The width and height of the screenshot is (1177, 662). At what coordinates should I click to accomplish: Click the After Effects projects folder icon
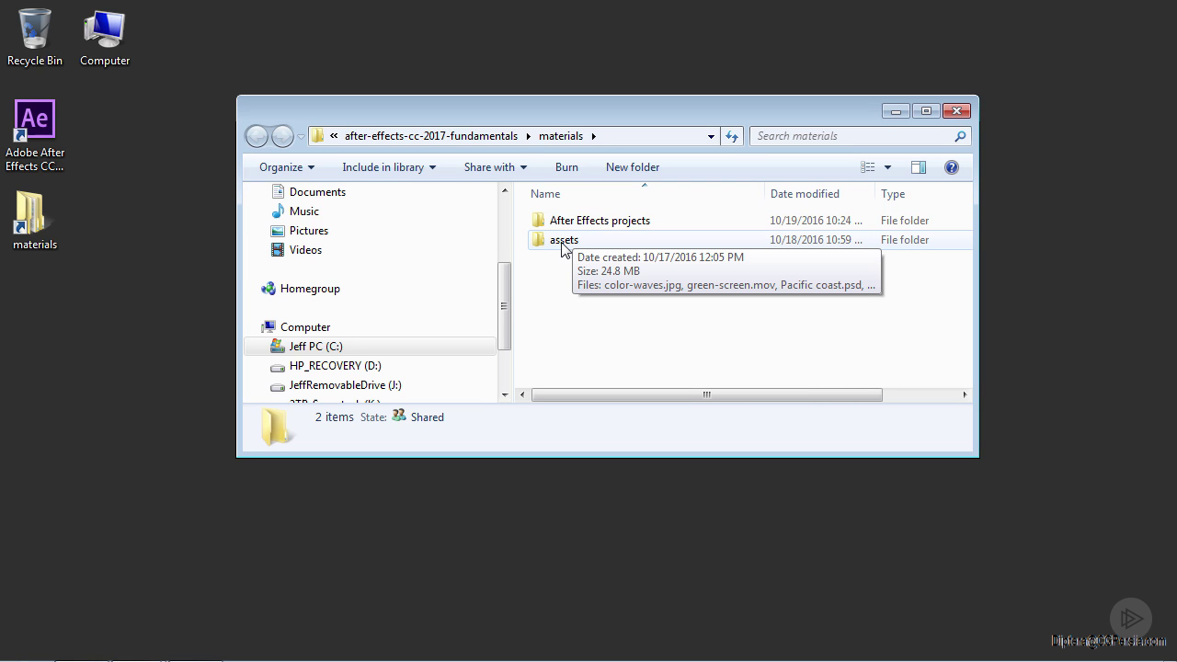pos(538,221)
